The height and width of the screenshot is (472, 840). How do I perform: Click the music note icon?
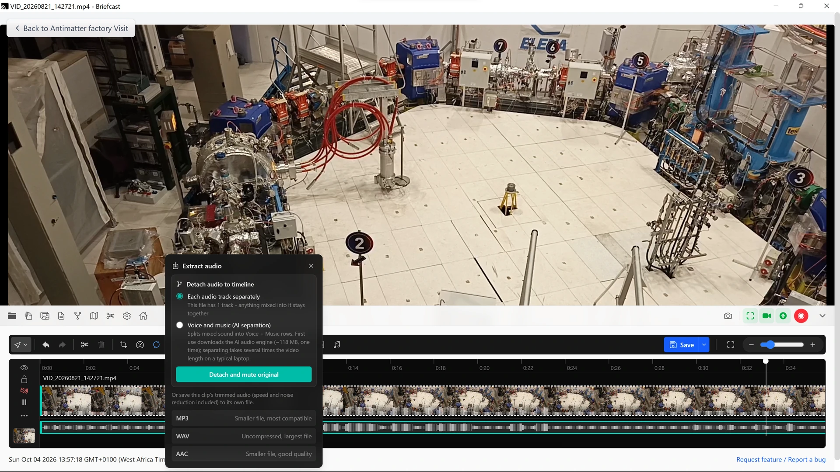337,344
